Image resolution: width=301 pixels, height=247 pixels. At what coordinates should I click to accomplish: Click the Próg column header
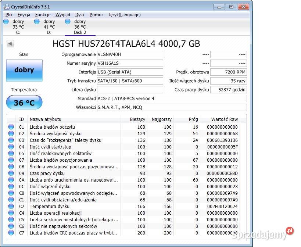tap(187, 119)
